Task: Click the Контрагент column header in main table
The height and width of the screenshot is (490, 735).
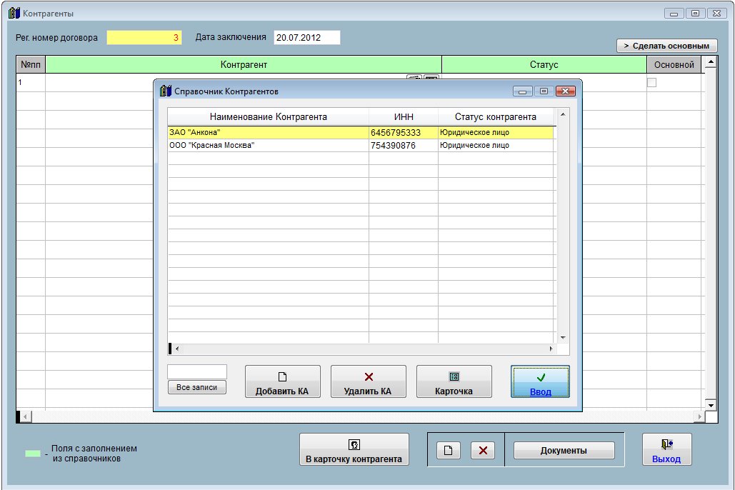Action: coord(244,65)
